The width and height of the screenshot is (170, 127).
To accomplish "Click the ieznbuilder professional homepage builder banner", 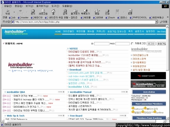I will [148, 84].
